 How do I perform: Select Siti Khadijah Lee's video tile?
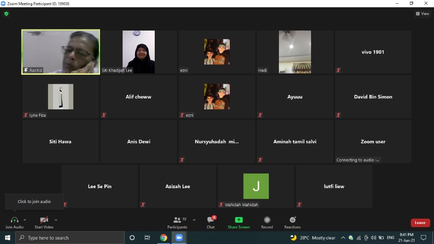coord(139,52)
